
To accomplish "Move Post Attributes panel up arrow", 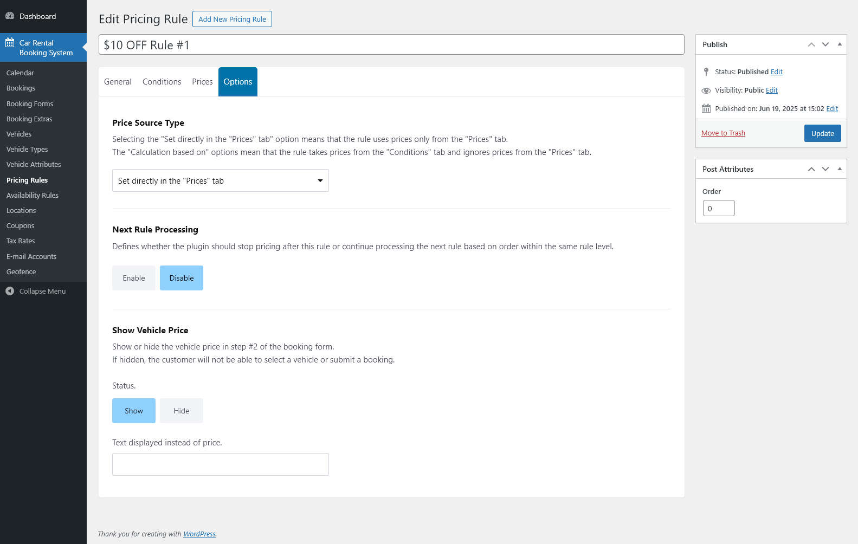I will tap(811, 169).
